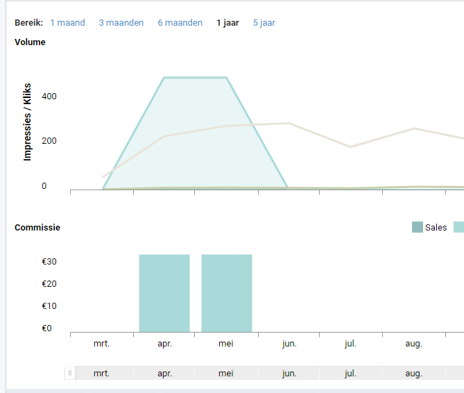
Task: Click the teal volume area peak
Action: click(196, 78)
